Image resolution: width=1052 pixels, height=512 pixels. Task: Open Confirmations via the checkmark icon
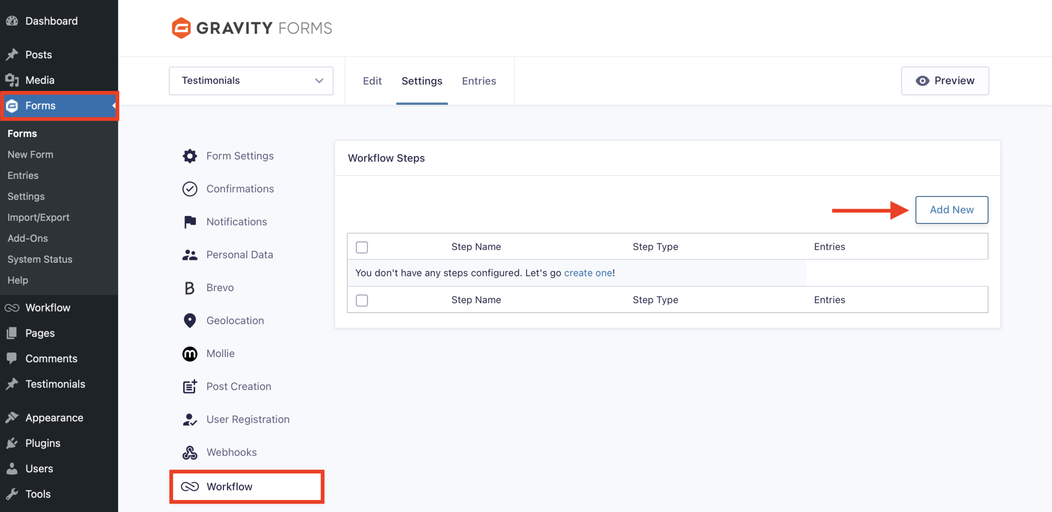point(189,189)
